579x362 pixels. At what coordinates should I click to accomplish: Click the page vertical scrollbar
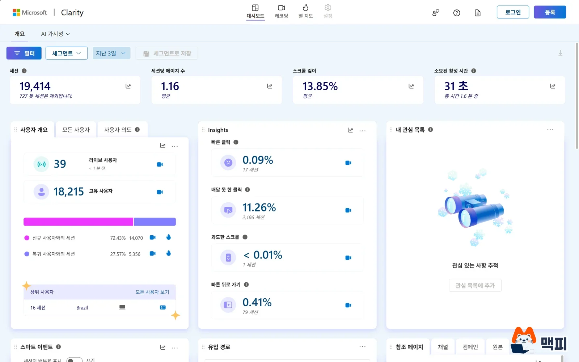point(577,96)
